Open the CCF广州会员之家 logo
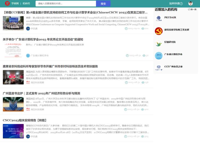200x143 pixels. (x=159, y=68)
